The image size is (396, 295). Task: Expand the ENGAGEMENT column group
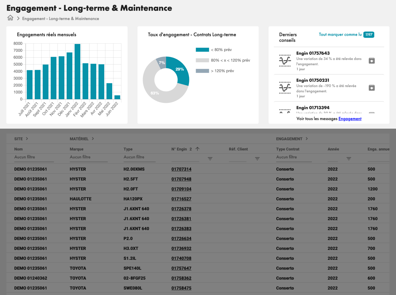point(307,139)
